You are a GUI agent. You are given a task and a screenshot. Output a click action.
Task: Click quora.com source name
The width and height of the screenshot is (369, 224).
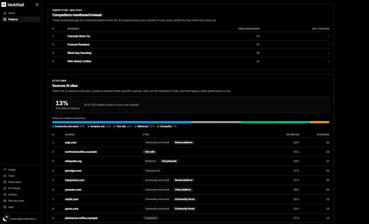point(71,209)
